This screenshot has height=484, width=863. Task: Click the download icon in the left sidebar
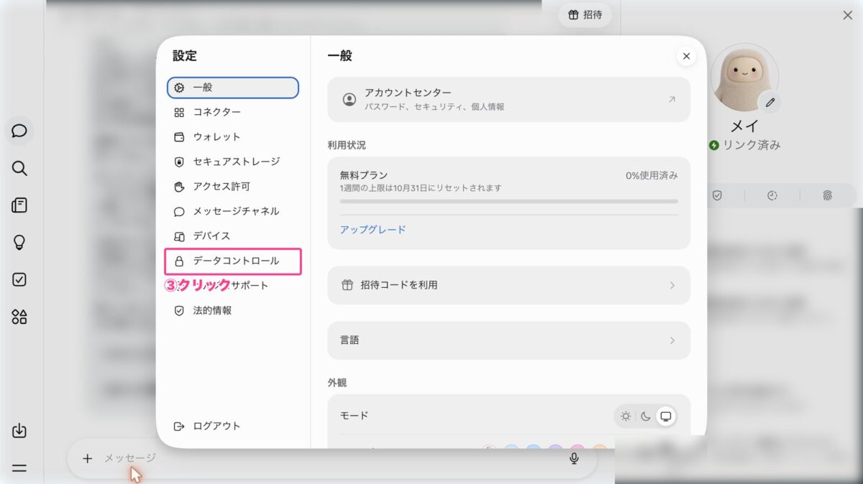pyautogui.click(x=19, y=431)
